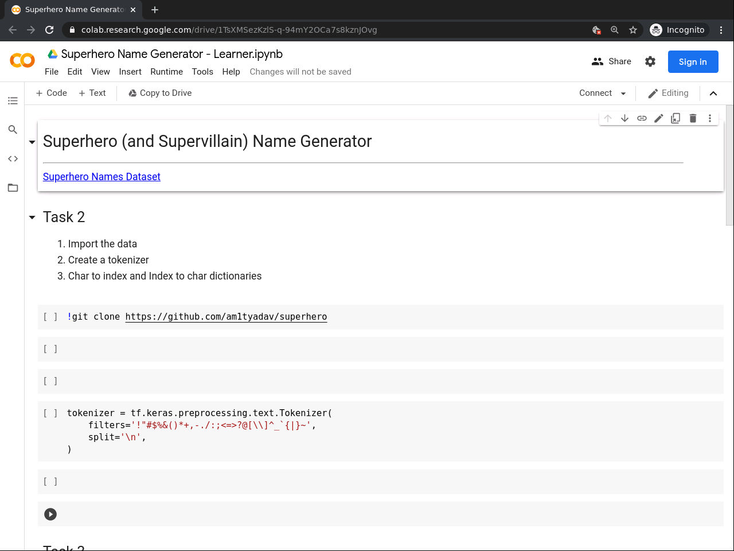The width and height of the screenshot is (734, 551).
Task: Open find and replace search panel
Action: click(13, 130)
